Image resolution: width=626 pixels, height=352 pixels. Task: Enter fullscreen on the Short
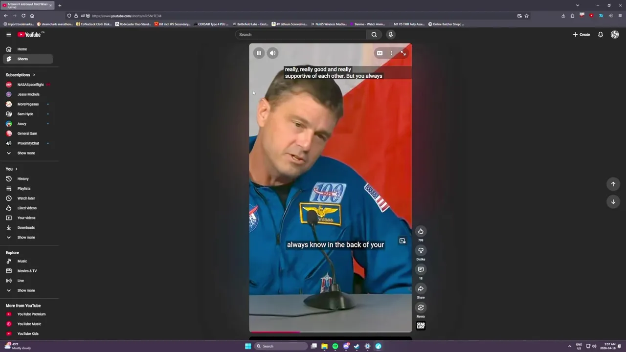pyautogui.click(x=403, y=53)
